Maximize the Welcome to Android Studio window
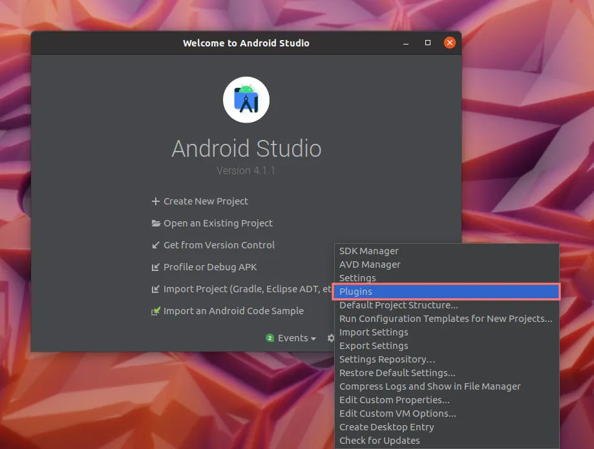The height and width of the screenshot is (449, 594). (x=428, y=43)
